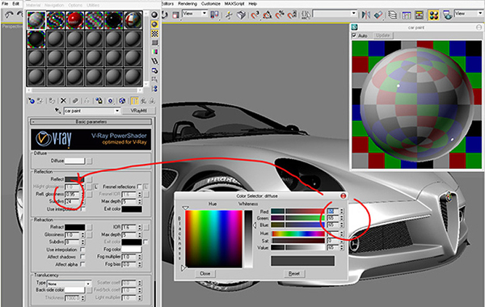The height and width of the screenshot is (307, 485).
Task: Click the VRayMtl material type button
Action: tap(138, 111)
